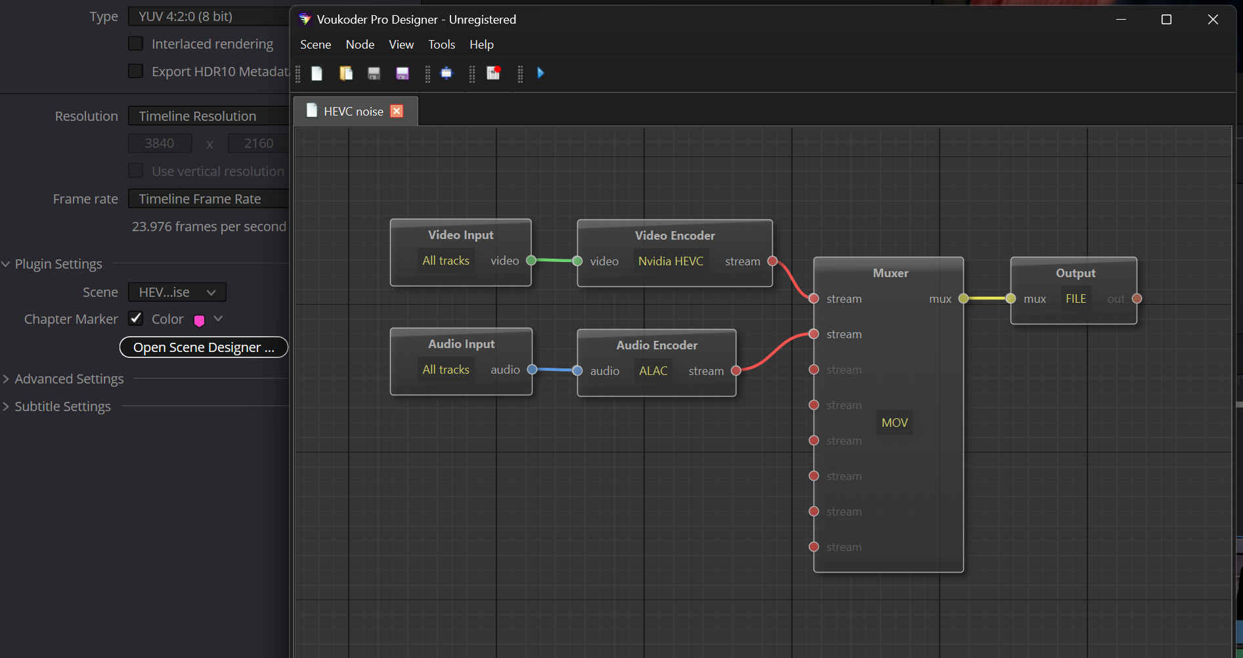The height and width of the screenshot is (658, 1243).
Task: Open the Node menu
Action: [360, 45]
